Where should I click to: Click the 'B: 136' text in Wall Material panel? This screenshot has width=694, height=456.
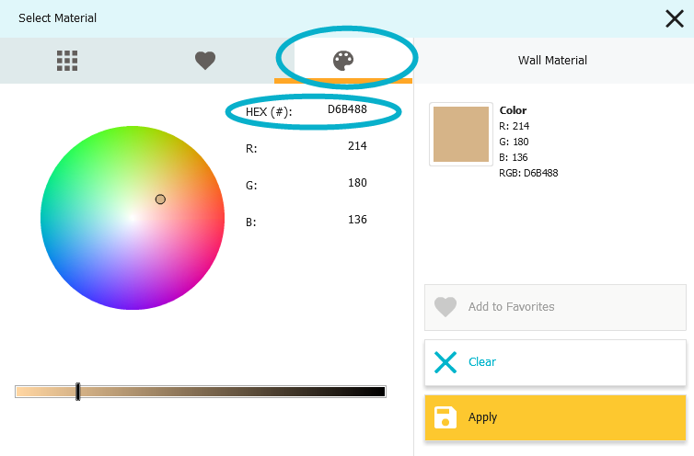(x=514, y=157)
